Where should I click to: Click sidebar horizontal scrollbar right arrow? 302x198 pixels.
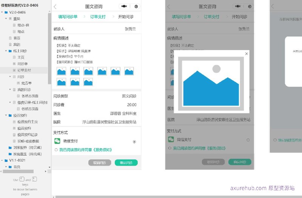coord(45,171)
